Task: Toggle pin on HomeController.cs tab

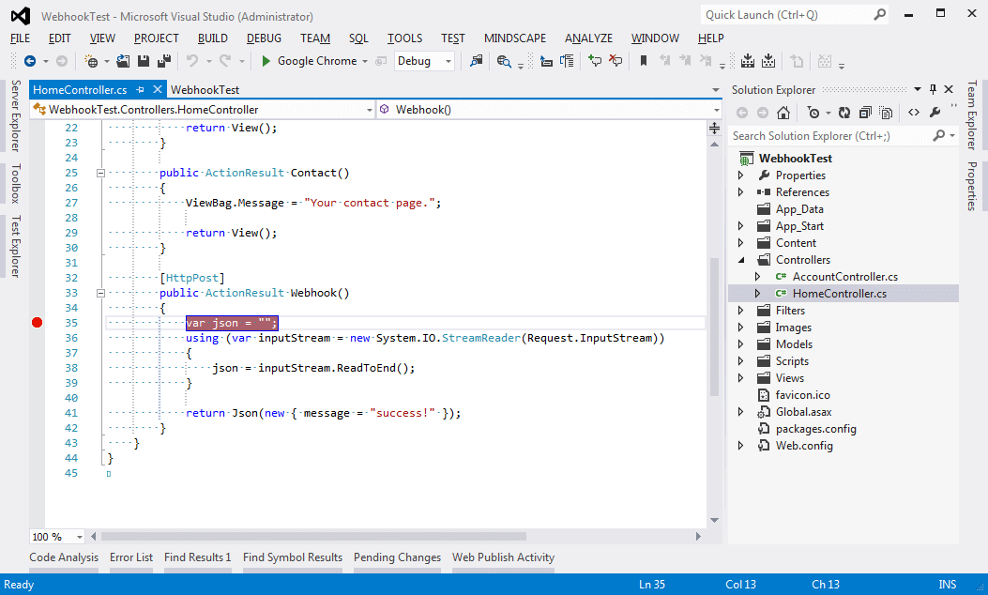Action: tap(140, 90)
